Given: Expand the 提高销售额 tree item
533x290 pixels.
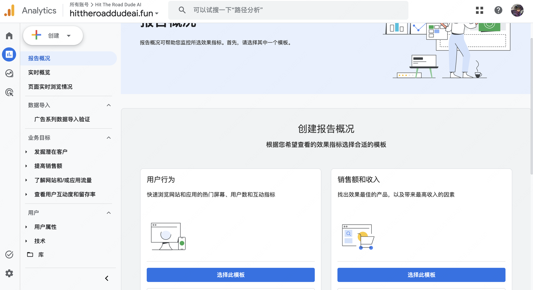Looking at the screenshot, I should pyautogui.click(x=26, y=166).
